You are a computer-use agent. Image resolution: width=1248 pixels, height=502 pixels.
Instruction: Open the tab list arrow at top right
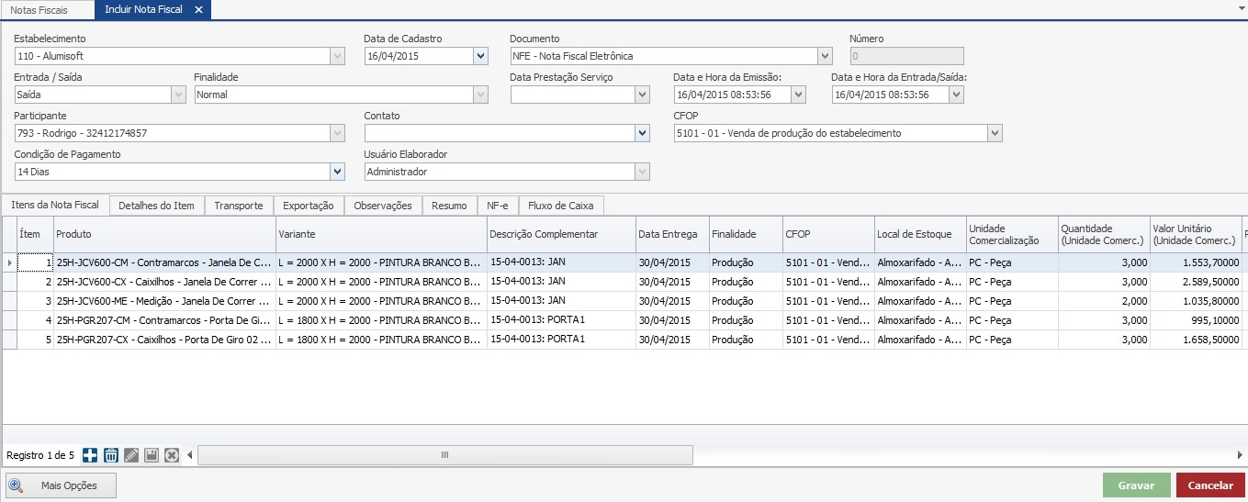1242,6
